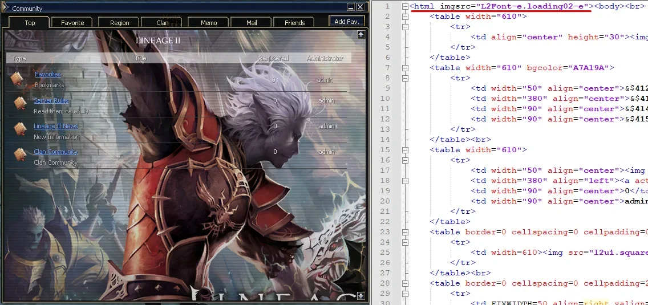Collapse the table fold on line 2

click(405, 17)
